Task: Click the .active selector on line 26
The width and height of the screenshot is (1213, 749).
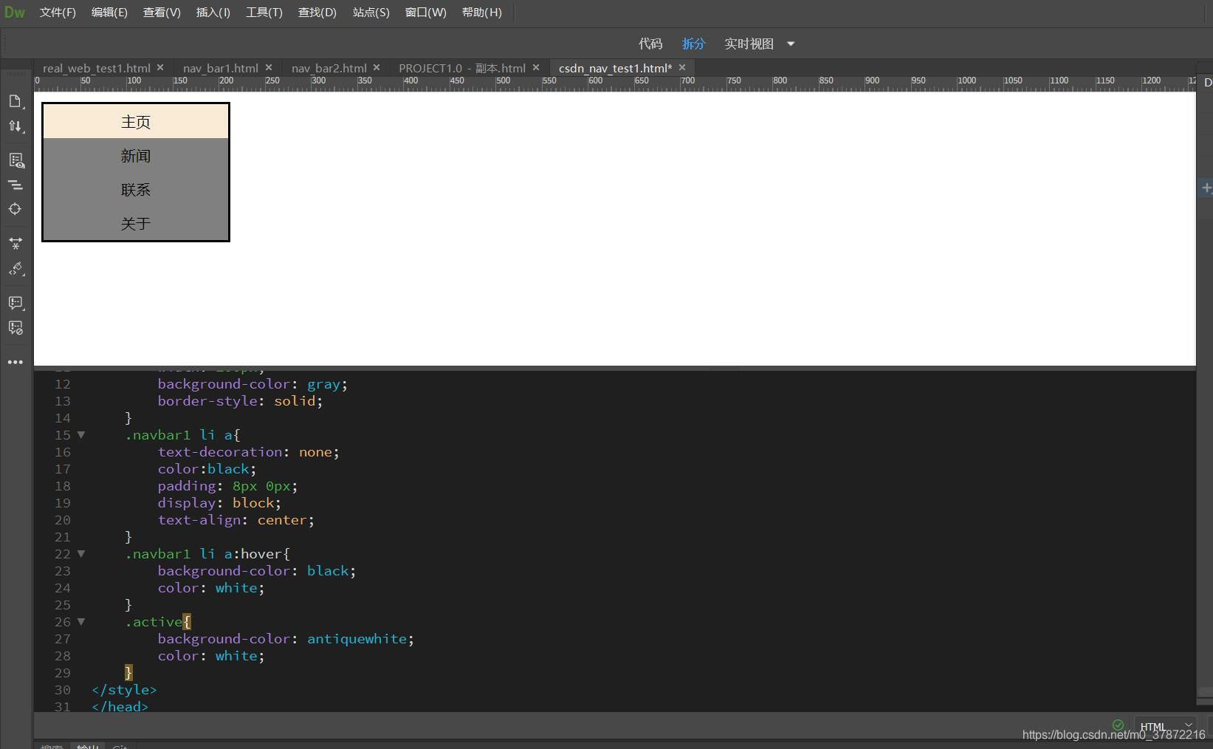Action: click(154, 622)
